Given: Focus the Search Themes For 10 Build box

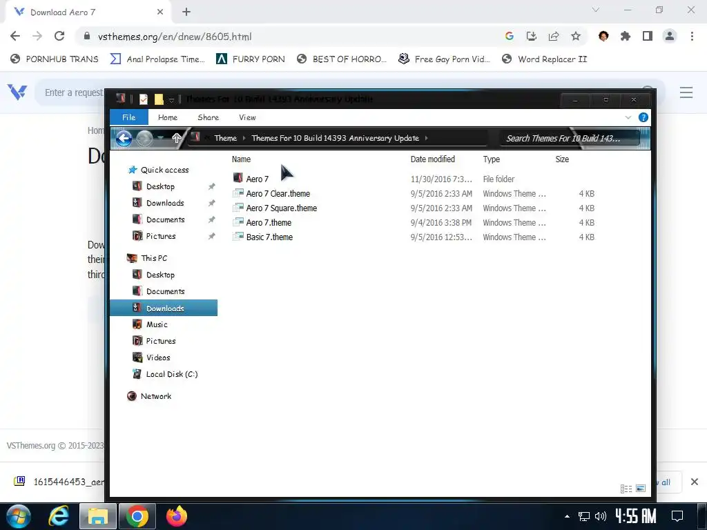Looking at the screenshot, I should click(570, 138).
